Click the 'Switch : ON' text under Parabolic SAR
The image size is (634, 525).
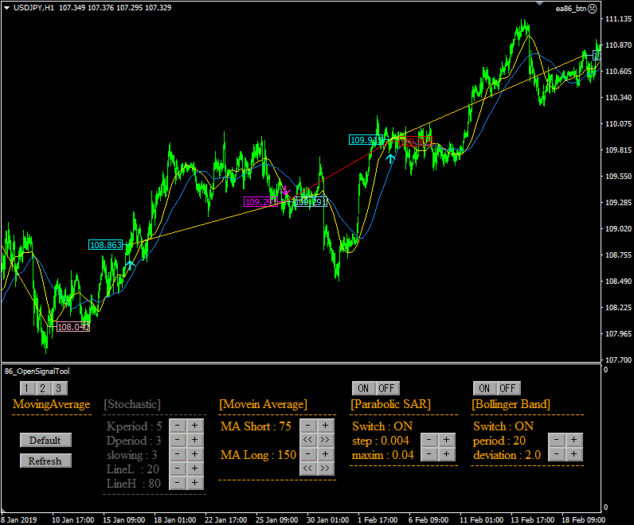click(382, 426)
